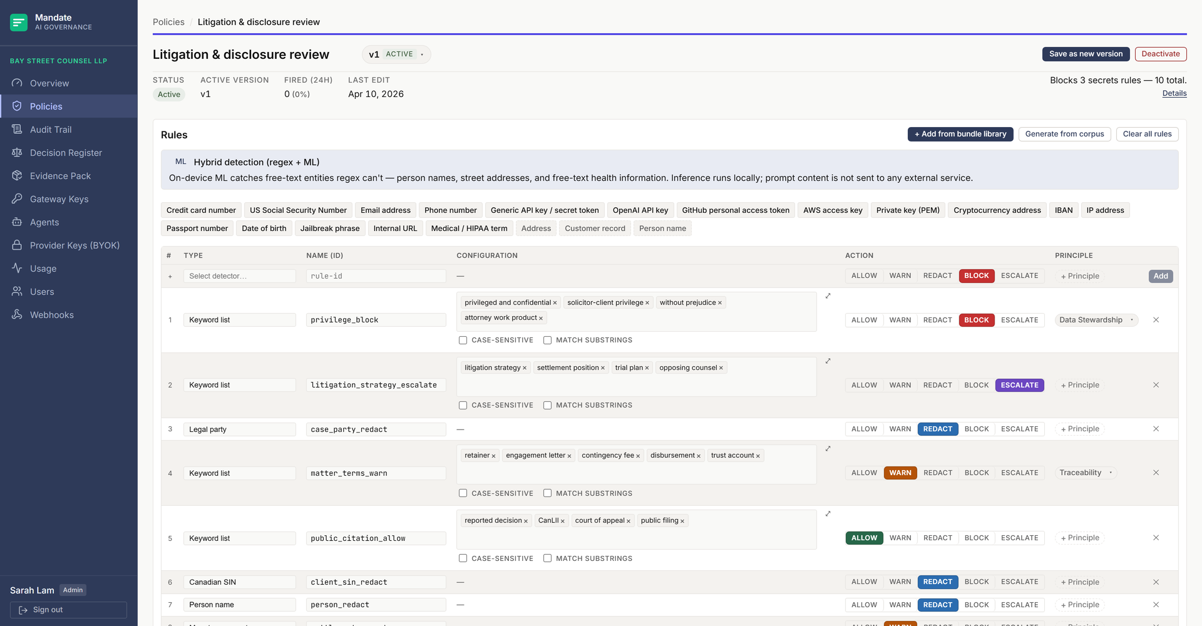1202x626 pixels.
Task: Enable case-sensitive for litigation_strategy_escalate
Action: [463, 406]
